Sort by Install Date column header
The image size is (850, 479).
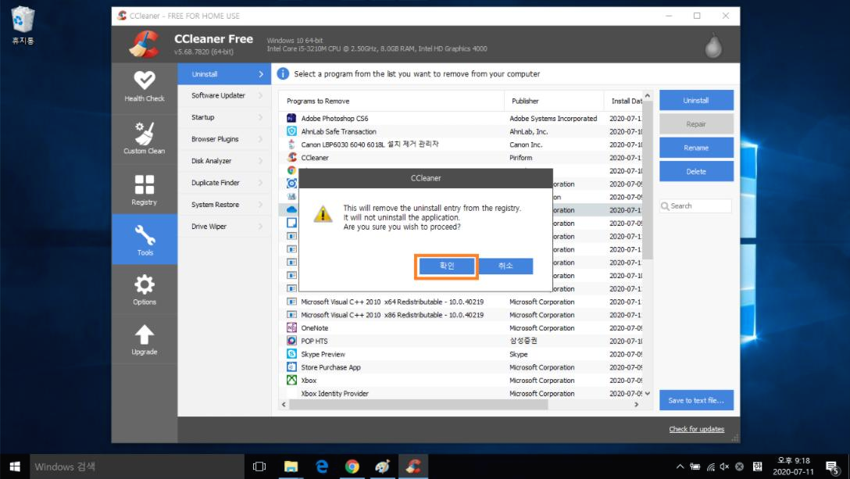(623, 101)
